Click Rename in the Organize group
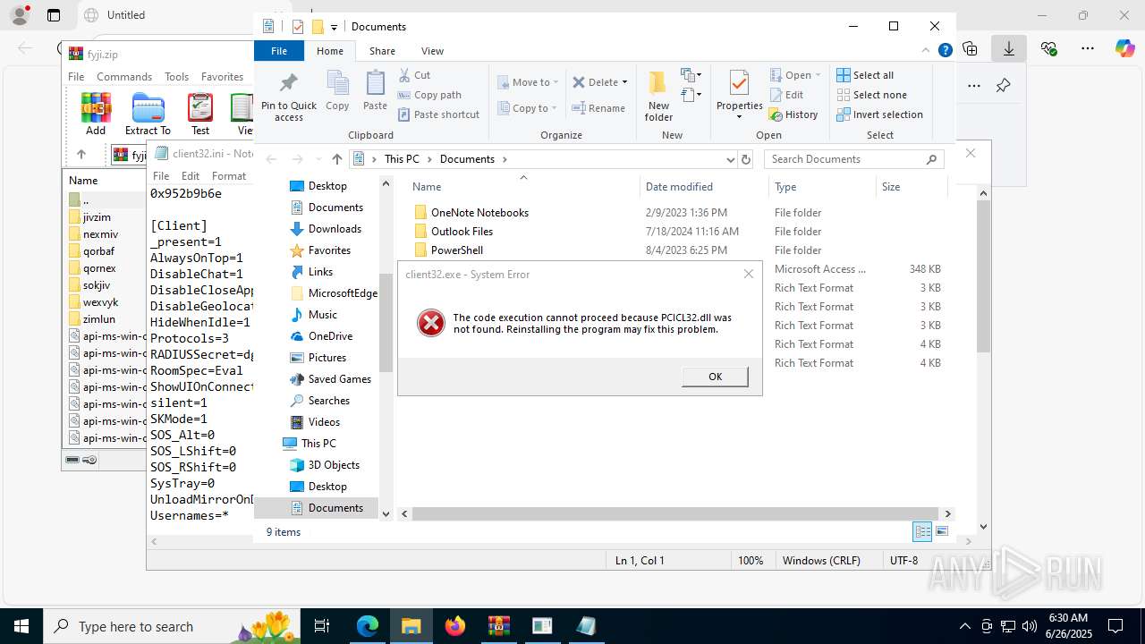The height and width of the screenshot is (644, 1145). coord(598,108)
